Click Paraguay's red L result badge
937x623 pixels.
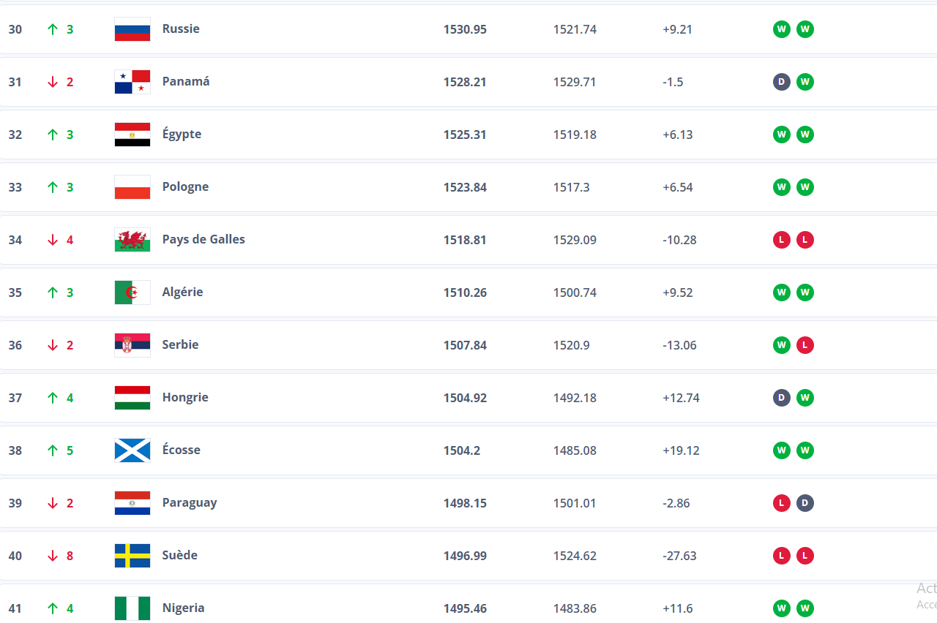(x=782, y=503)
